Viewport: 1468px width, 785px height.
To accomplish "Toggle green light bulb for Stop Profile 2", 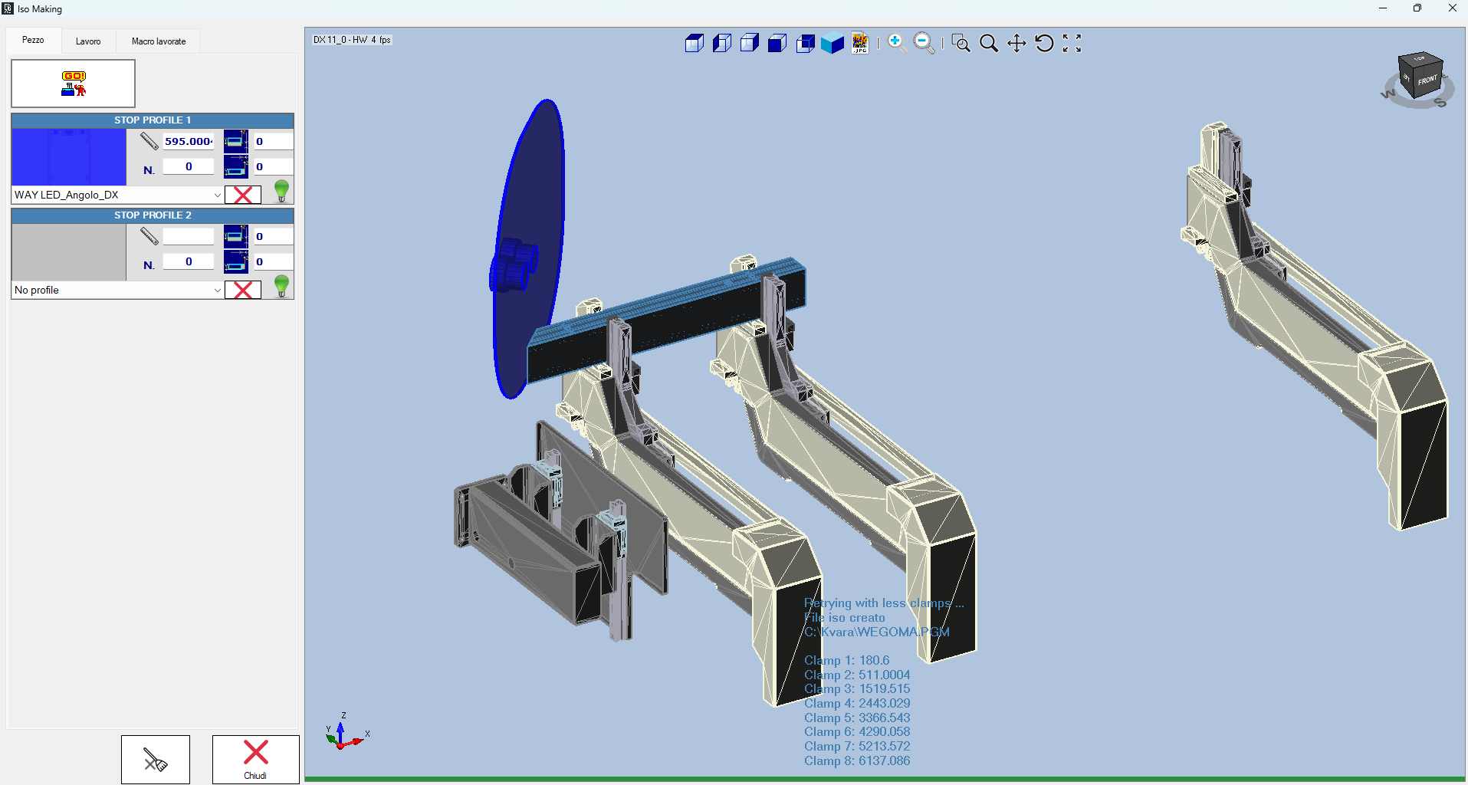I will [x=281, y=286].
